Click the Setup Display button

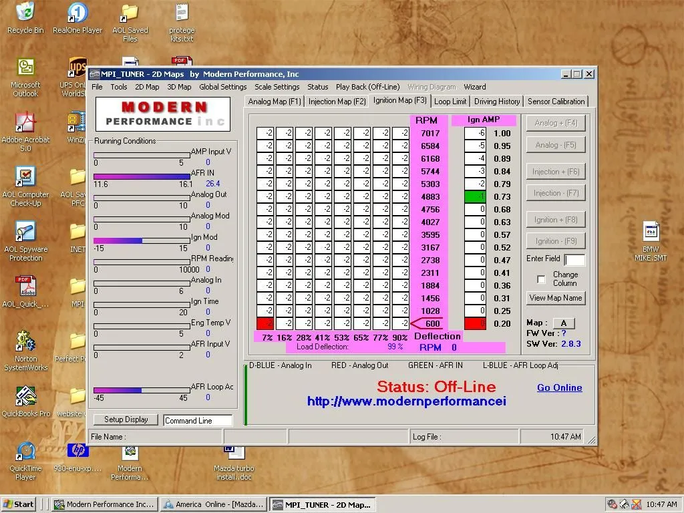pos(126,419)
